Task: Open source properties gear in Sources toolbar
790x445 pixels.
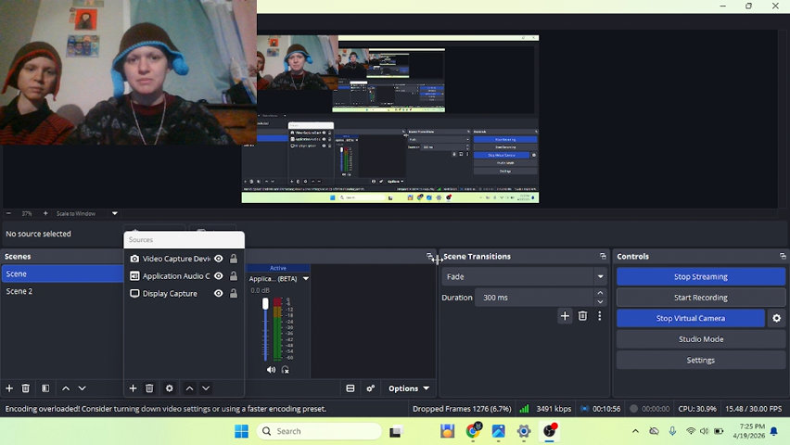Action: pyautogui.click(x=170, y=388)
